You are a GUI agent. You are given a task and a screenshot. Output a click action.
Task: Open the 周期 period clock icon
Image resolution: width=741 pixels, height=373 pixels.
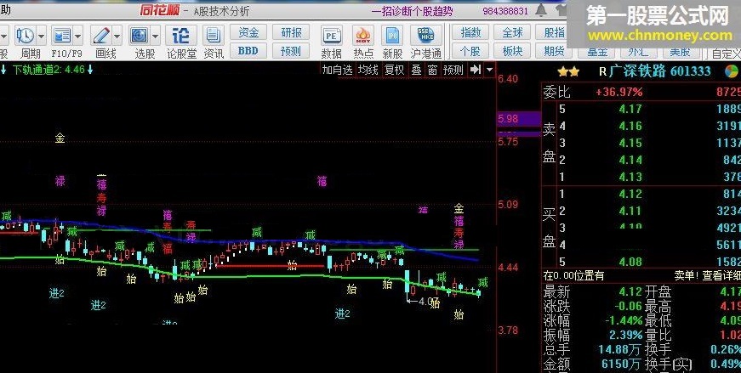click(x=25, y=36)
